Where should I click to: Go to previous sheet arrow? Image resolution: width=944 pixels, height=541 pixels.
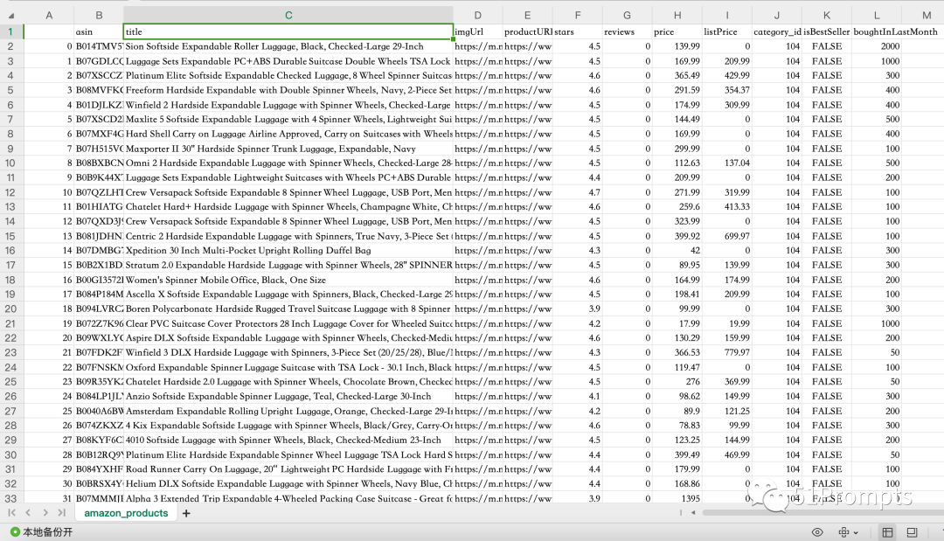pyautogui.click(x=28, y=513)
